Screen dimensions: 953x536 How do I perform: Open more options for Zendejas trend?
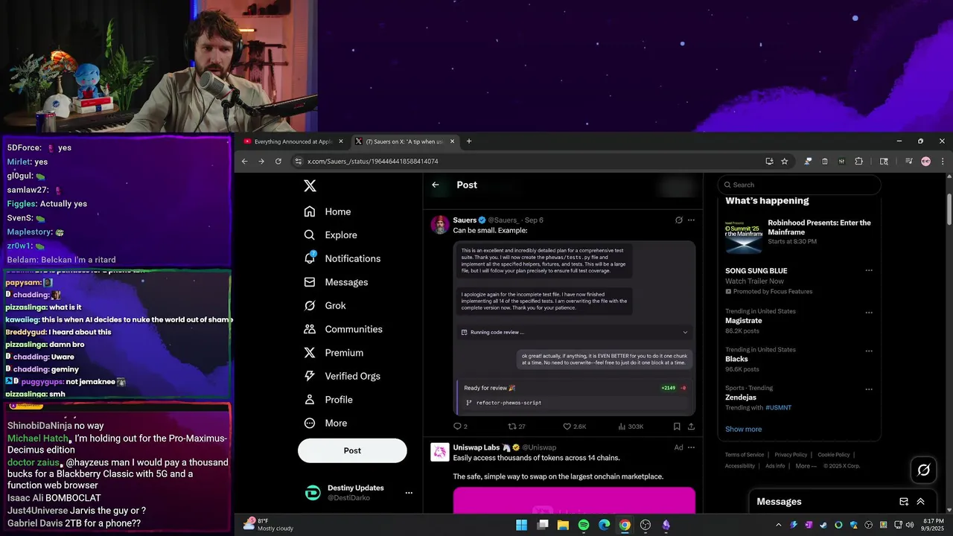pyautogui.click(x=868, y=389)
